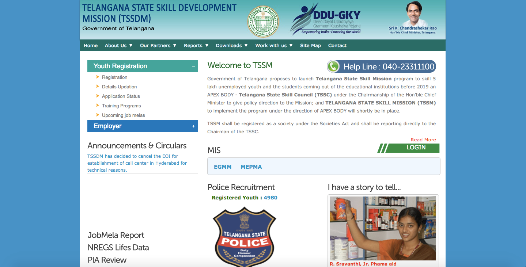
Task: Click the green LOGIN button
Action: pyautogui.click(x=408, y=148)
